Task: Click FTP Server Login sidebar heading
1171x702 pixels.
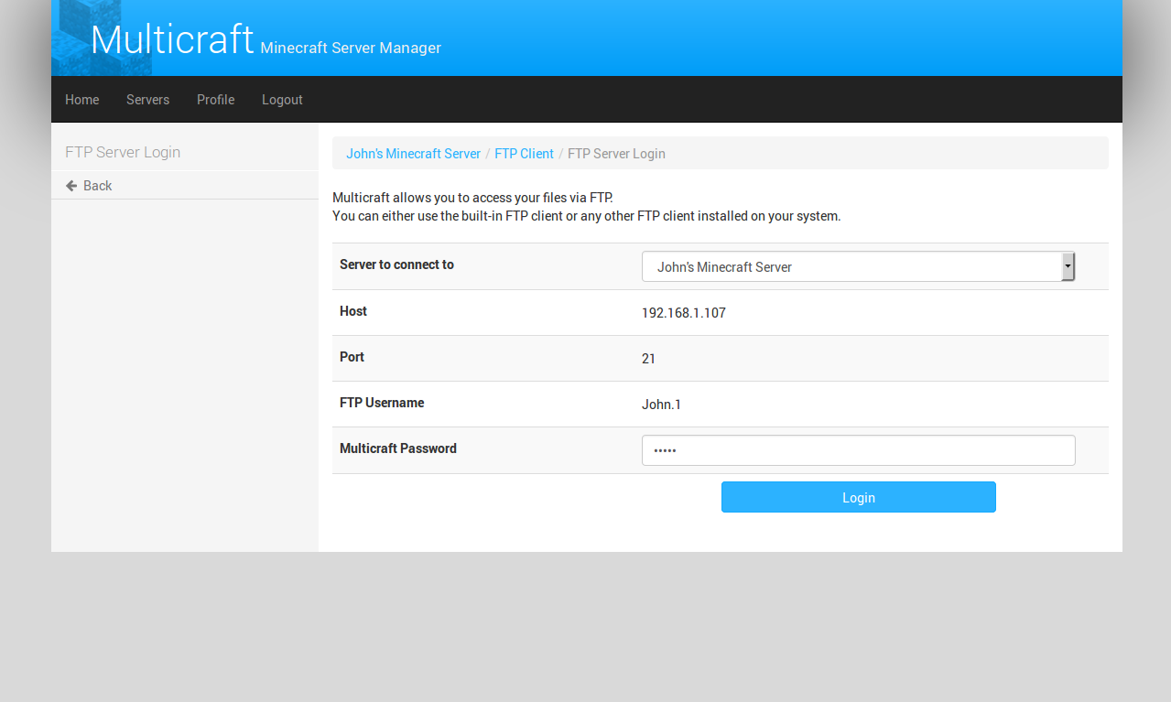Action: 123,152
